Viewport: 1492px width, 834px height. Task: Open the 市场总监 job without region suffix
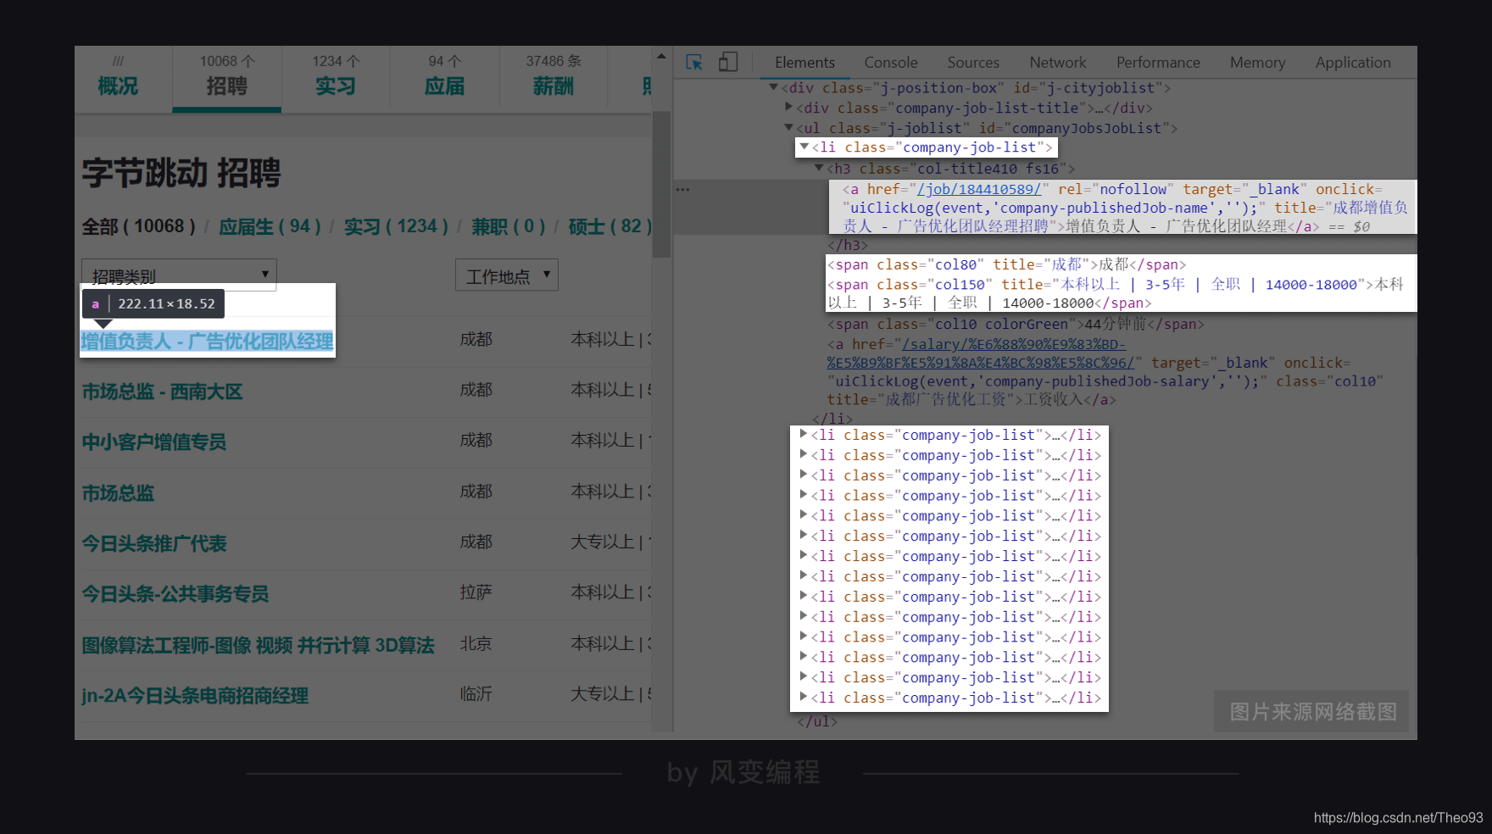118,492
